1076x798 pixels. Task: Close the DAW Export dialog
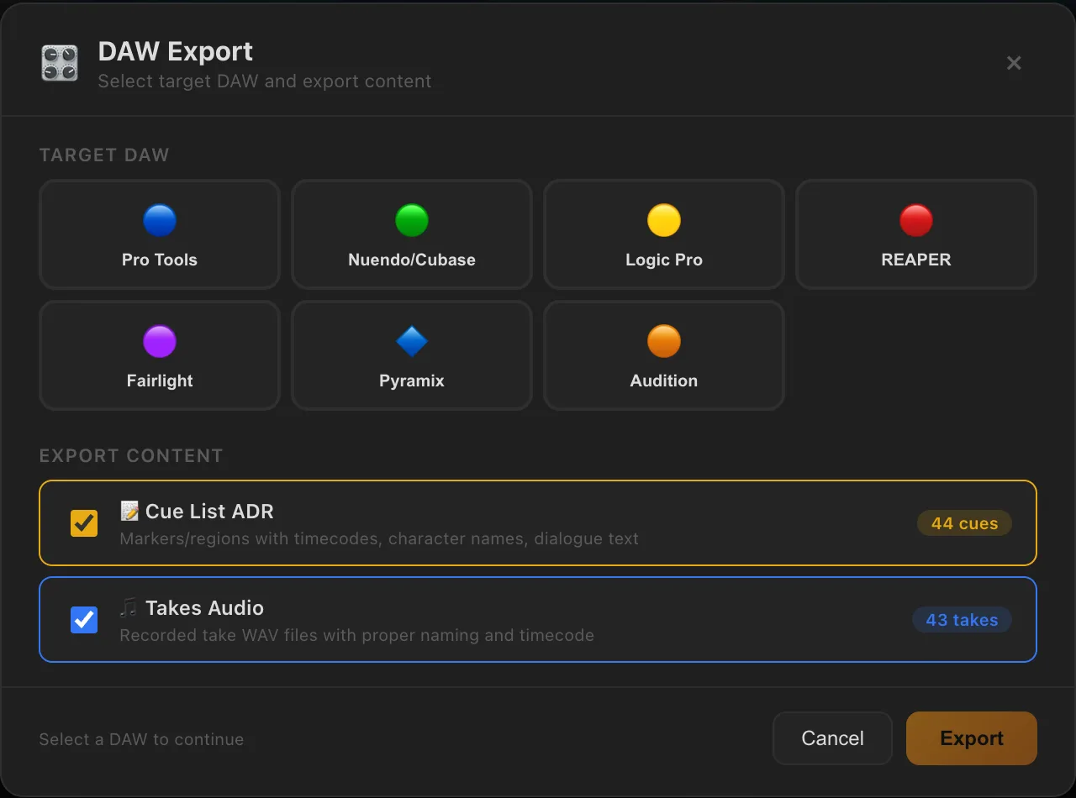pyautogui.click(x=1014, y=63)
